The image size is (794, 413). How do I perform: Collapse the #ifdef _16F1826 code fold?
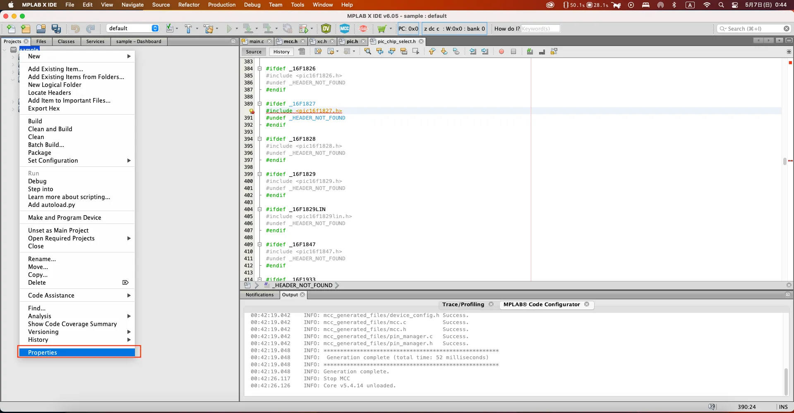pos(259,69)
